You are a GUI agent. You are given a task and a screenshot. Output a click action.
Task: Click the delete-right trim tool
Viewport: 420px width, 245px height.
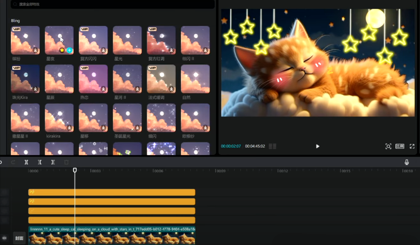click(x=53, y=162)
